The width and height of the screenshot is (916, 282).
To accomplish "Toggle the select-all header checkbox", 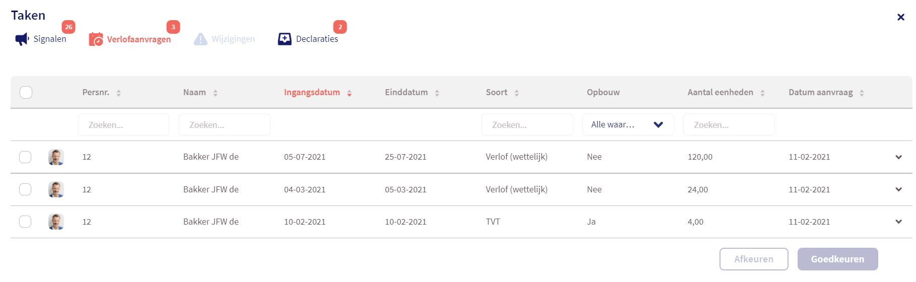I will coord(26,92).
